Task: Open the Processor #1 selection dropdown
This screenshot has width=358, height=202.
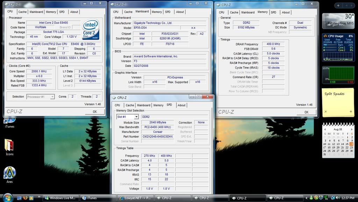Action: [x=52, y=97]
